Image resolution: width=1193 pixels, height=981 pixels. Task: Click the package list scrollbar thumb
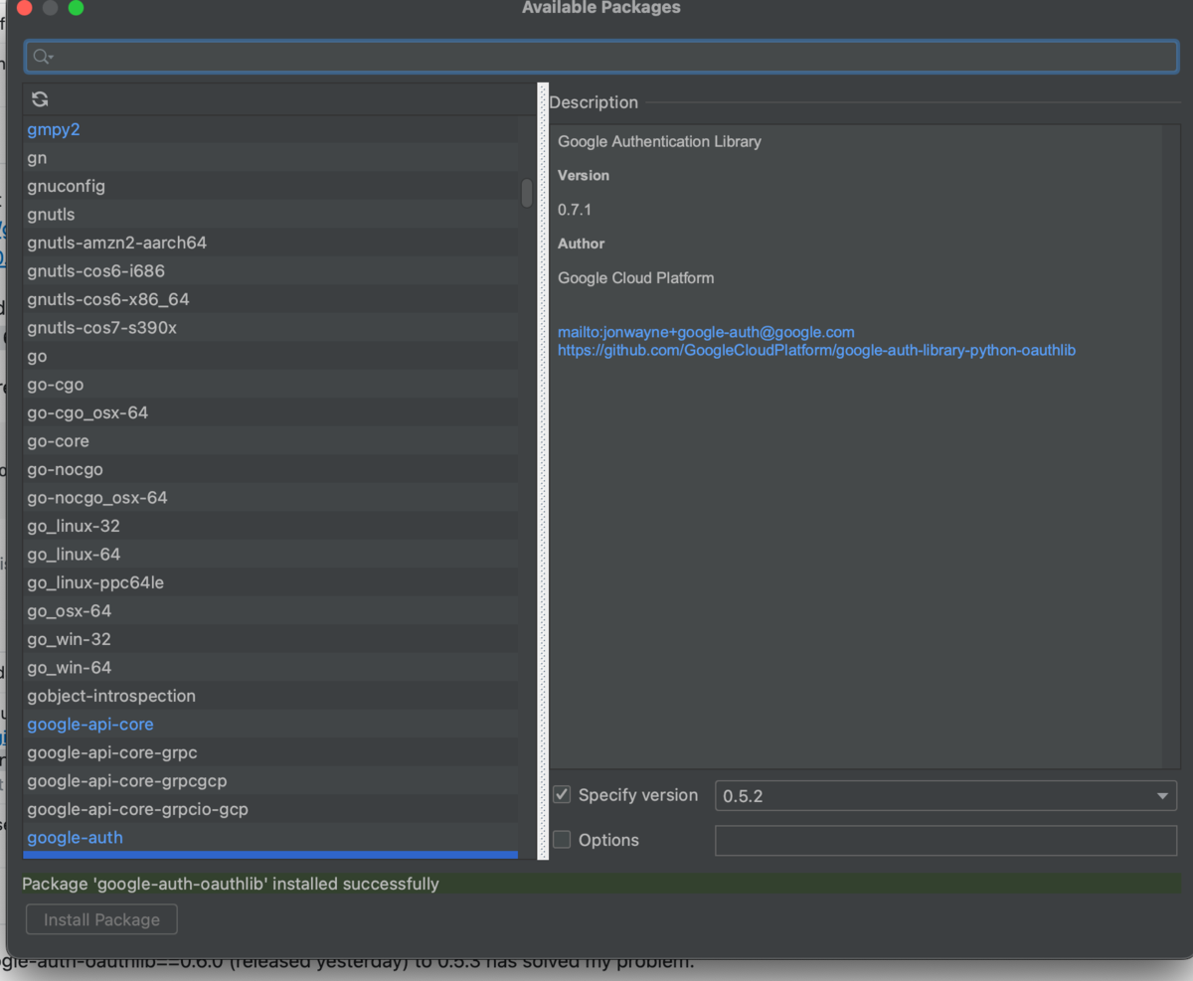pyautogui.click(x=527, y=192)
